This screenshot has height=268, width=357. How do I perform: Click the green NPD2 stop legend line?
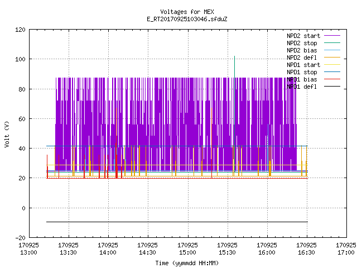(x=332, y=42)
